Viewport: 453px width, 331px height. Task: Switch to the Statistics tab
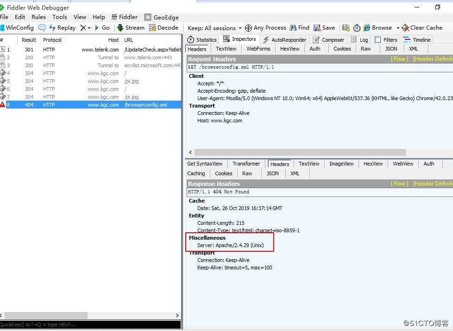[201, 39]
